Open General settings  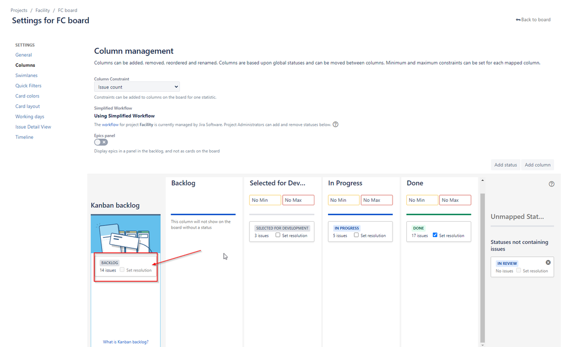(x=23, y=55)
